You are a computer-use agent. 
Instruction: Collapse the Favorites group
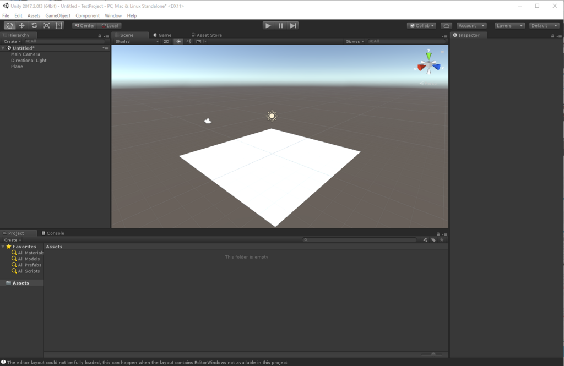tap(3, 247)
